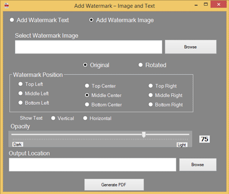Browse for the watermark image file

click(191, 47)
